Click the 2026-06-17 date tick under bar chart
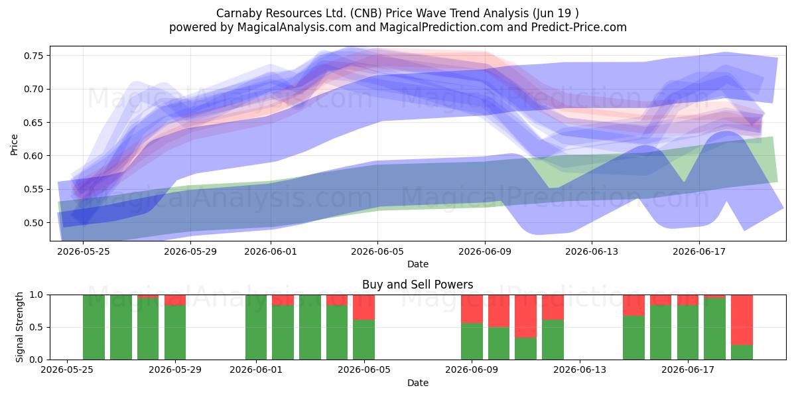This screenshot has width=796, height=398. (688, 370)
